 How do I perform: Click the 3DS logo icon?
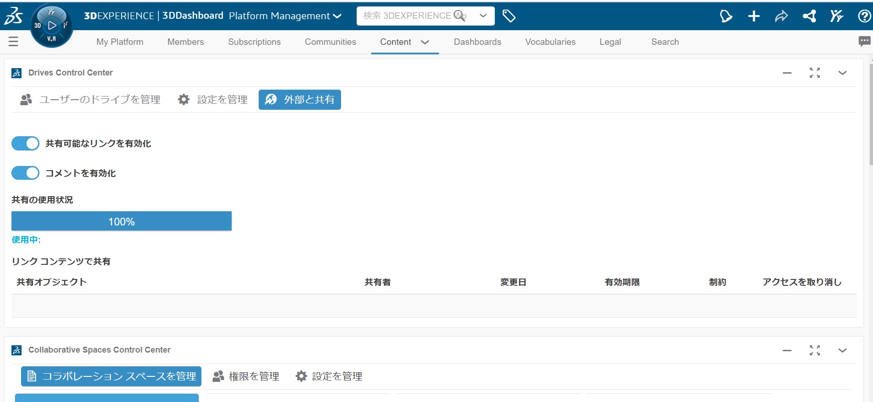point(13,16)
